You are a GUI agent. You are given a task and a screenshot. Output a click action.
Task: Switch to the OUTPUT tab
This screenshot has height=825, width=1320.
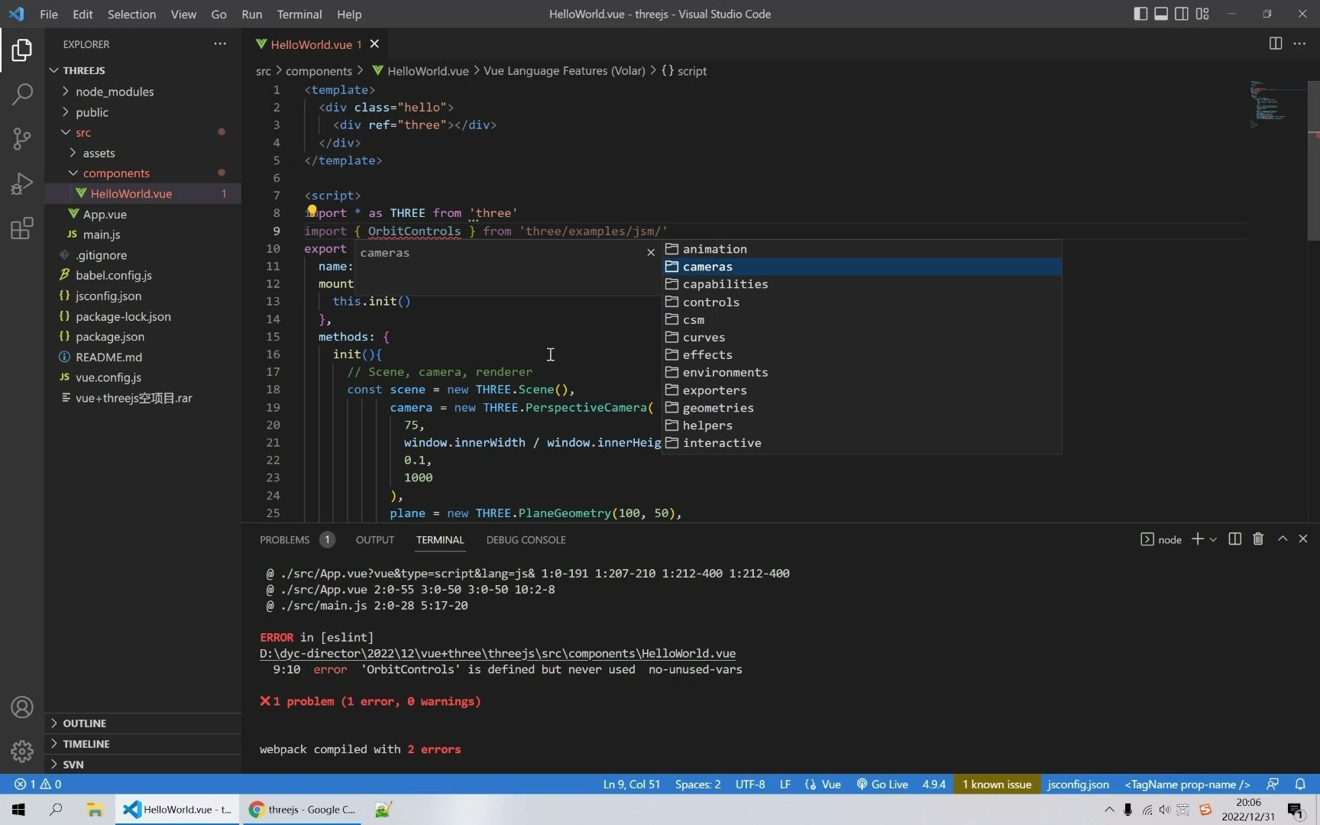[375, 539]
